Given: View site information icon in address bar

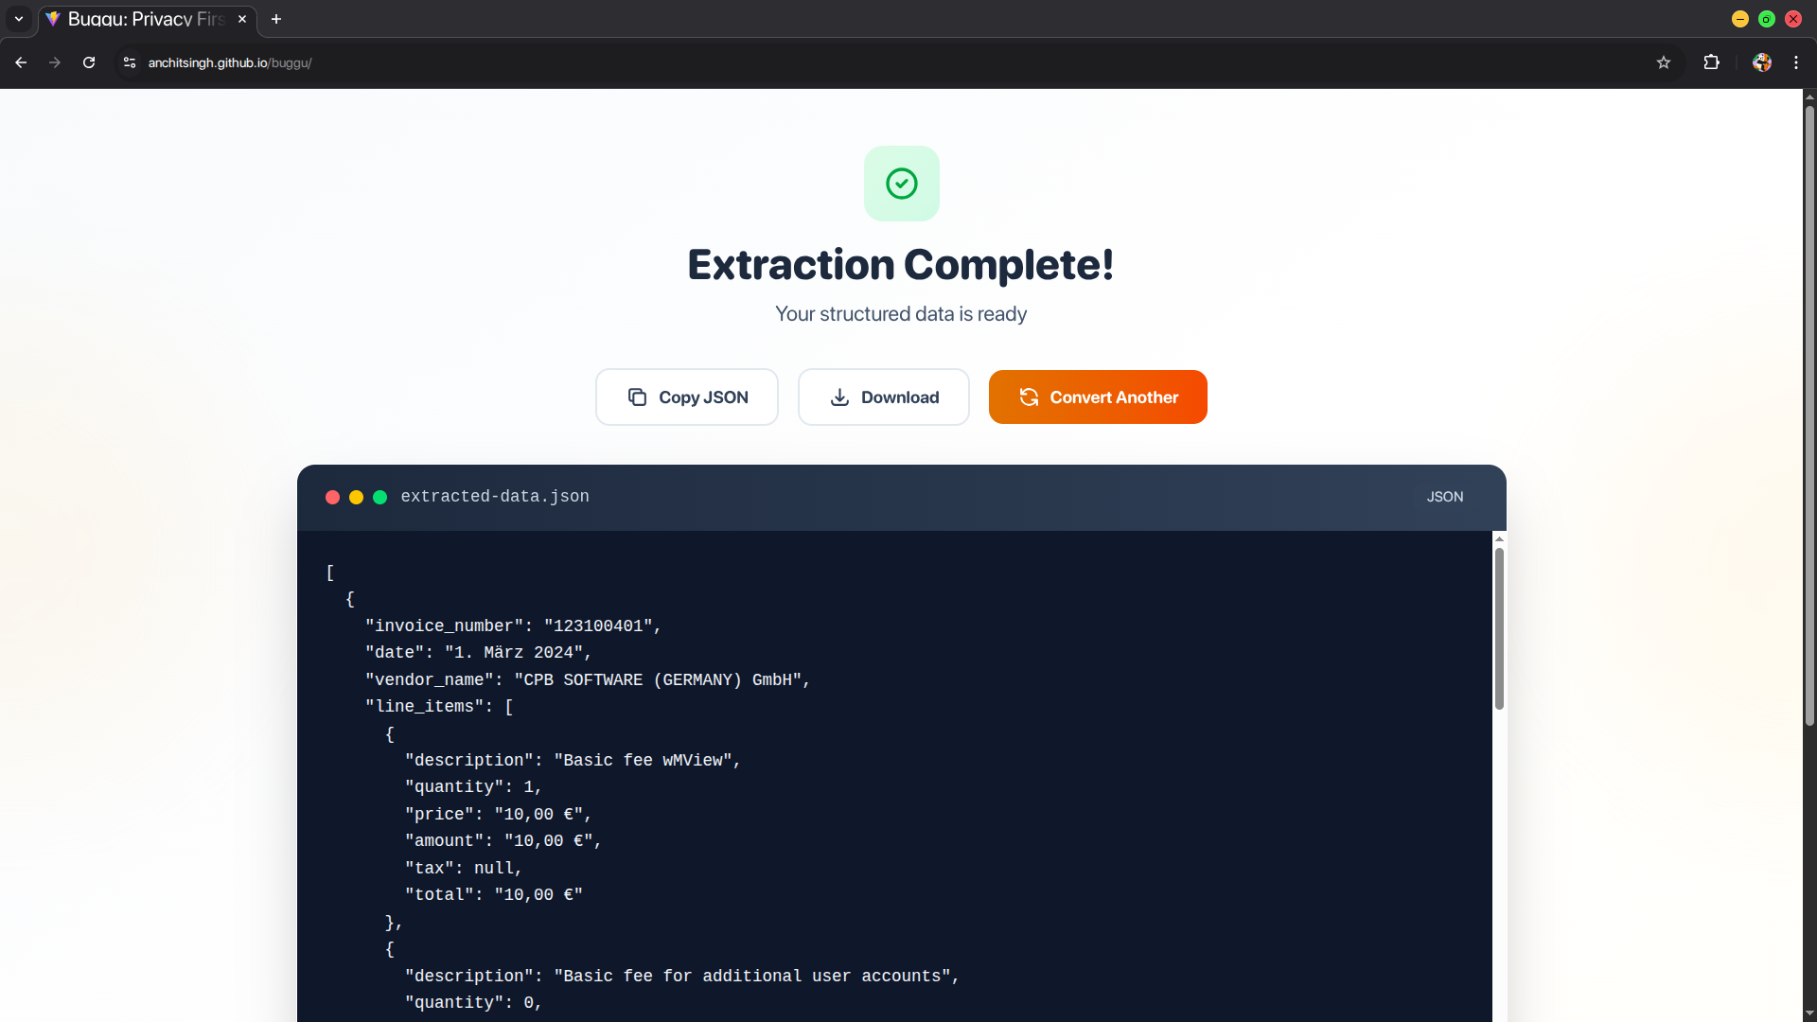Looking at the screenshot, I should pos(130,62).
